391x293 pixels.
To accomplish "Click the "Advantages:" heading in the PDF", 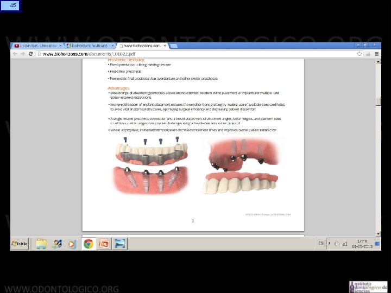I will click(x=119, y=88).
